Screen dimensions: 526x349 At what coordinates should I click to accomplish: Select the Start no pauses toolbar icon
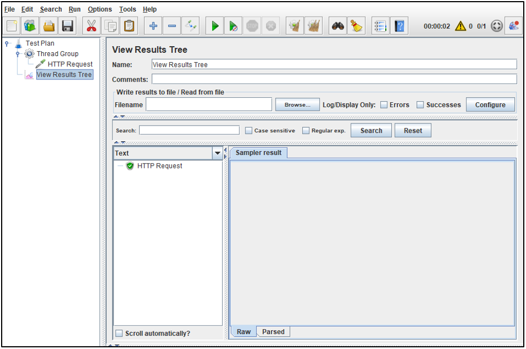click(233, 26)
